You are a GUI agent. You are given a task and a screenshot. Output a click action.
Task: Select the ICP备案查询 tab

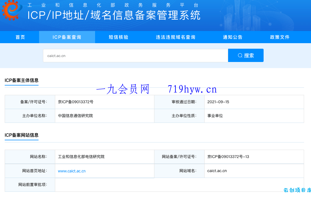click(67, 37)
